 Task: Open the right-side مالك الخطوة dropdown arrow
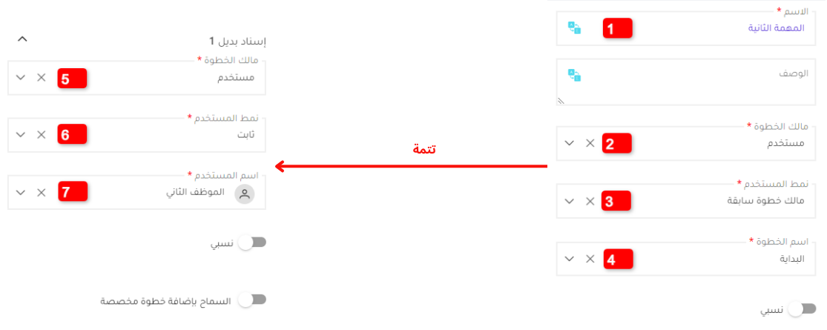[x=569, y=143]
